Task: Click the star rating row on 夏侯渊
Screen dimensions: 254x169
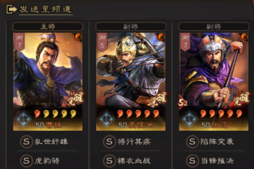Action: pos(138,114)
